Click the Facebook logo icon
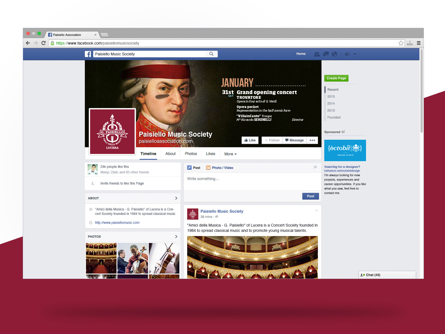This screenshot has height=334, width=445. point(88,54)
